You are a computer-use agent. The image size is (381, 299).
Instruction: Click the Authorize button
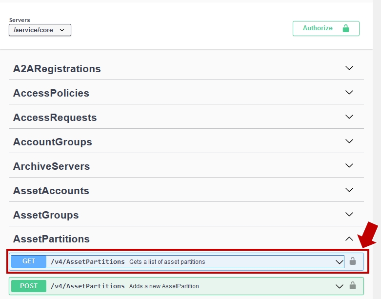(x=326, y=28)
